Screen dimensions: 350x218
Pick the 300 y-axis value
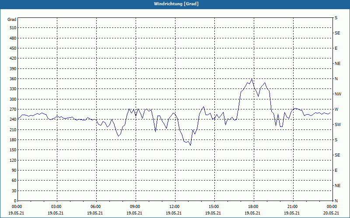(x=13, y=99)
